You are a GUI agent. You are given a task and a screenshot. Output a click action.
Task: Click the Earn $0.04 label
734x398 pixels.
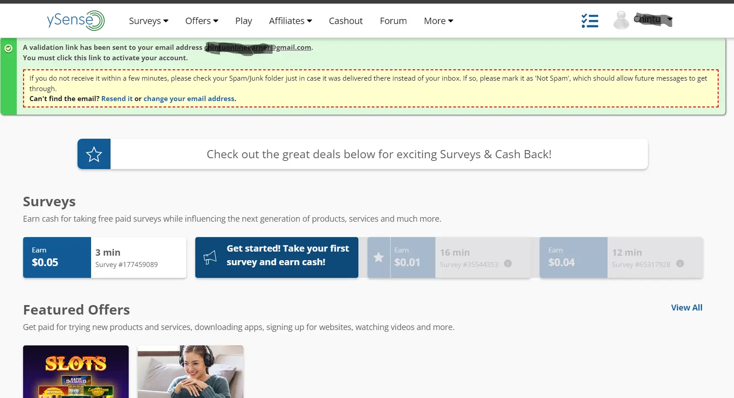click(x=561, y=257)
